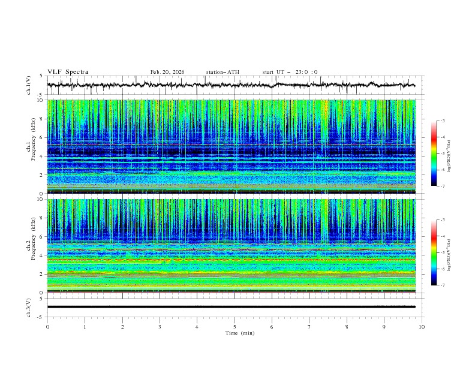This screenshot has width=475, height=367.
Task: Click the "-7" tick on ch.1 colorbar
Action: pyautogui.click(x=442, y=186)
